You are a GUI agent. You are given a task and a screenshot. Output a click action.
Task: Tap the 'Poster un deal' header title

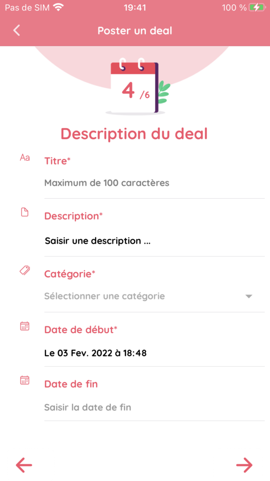[x=135, y=31]
